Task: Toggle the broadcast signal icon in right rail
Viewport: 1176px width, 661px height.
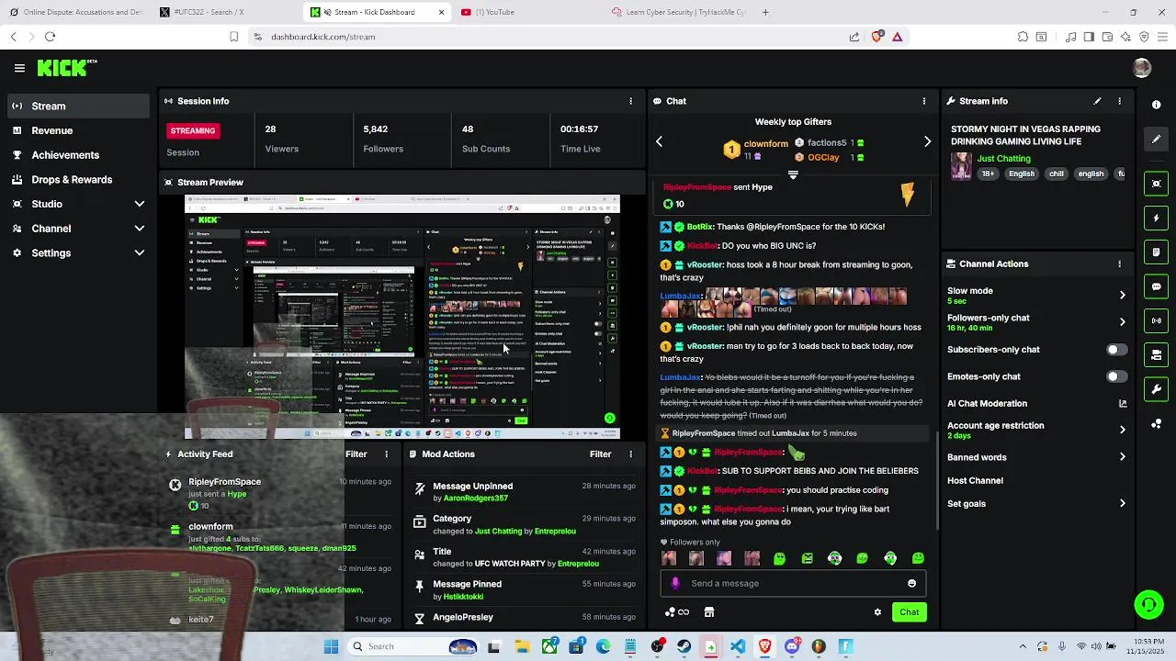Action: click(1157, 320)
